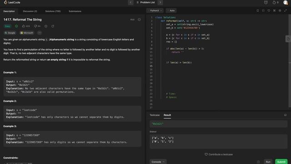The image size is (291, 164).
Task: Run the code
Action: (x=268, y=162)
